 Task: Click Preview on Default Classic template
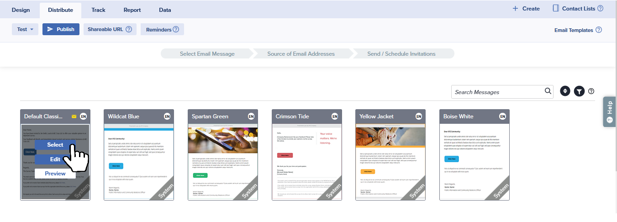tap(55, 174)
